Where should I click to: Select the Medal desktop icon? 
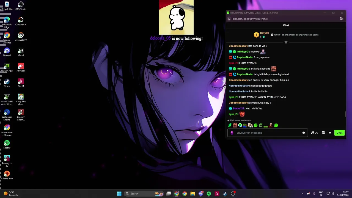21,52
